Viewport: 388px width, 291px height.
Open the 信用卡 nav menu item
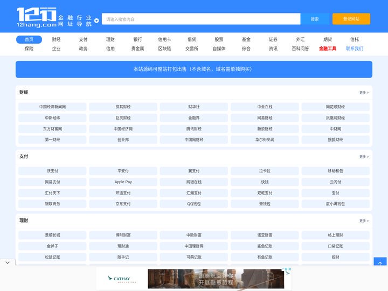pyautogui.click(x=164, y=39)
